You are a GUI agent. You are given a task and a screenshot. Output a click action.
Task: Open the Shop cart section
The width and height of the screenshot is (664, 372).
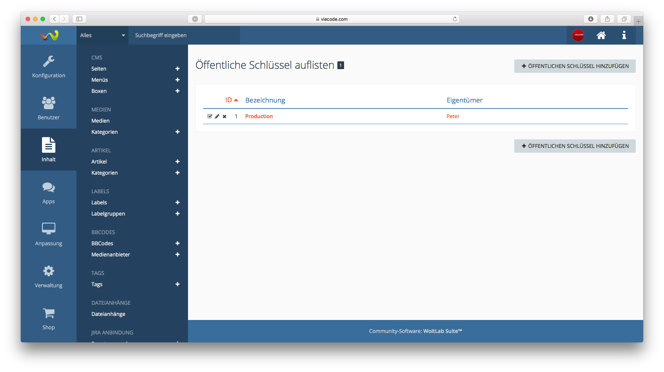[x=49, y=318]
